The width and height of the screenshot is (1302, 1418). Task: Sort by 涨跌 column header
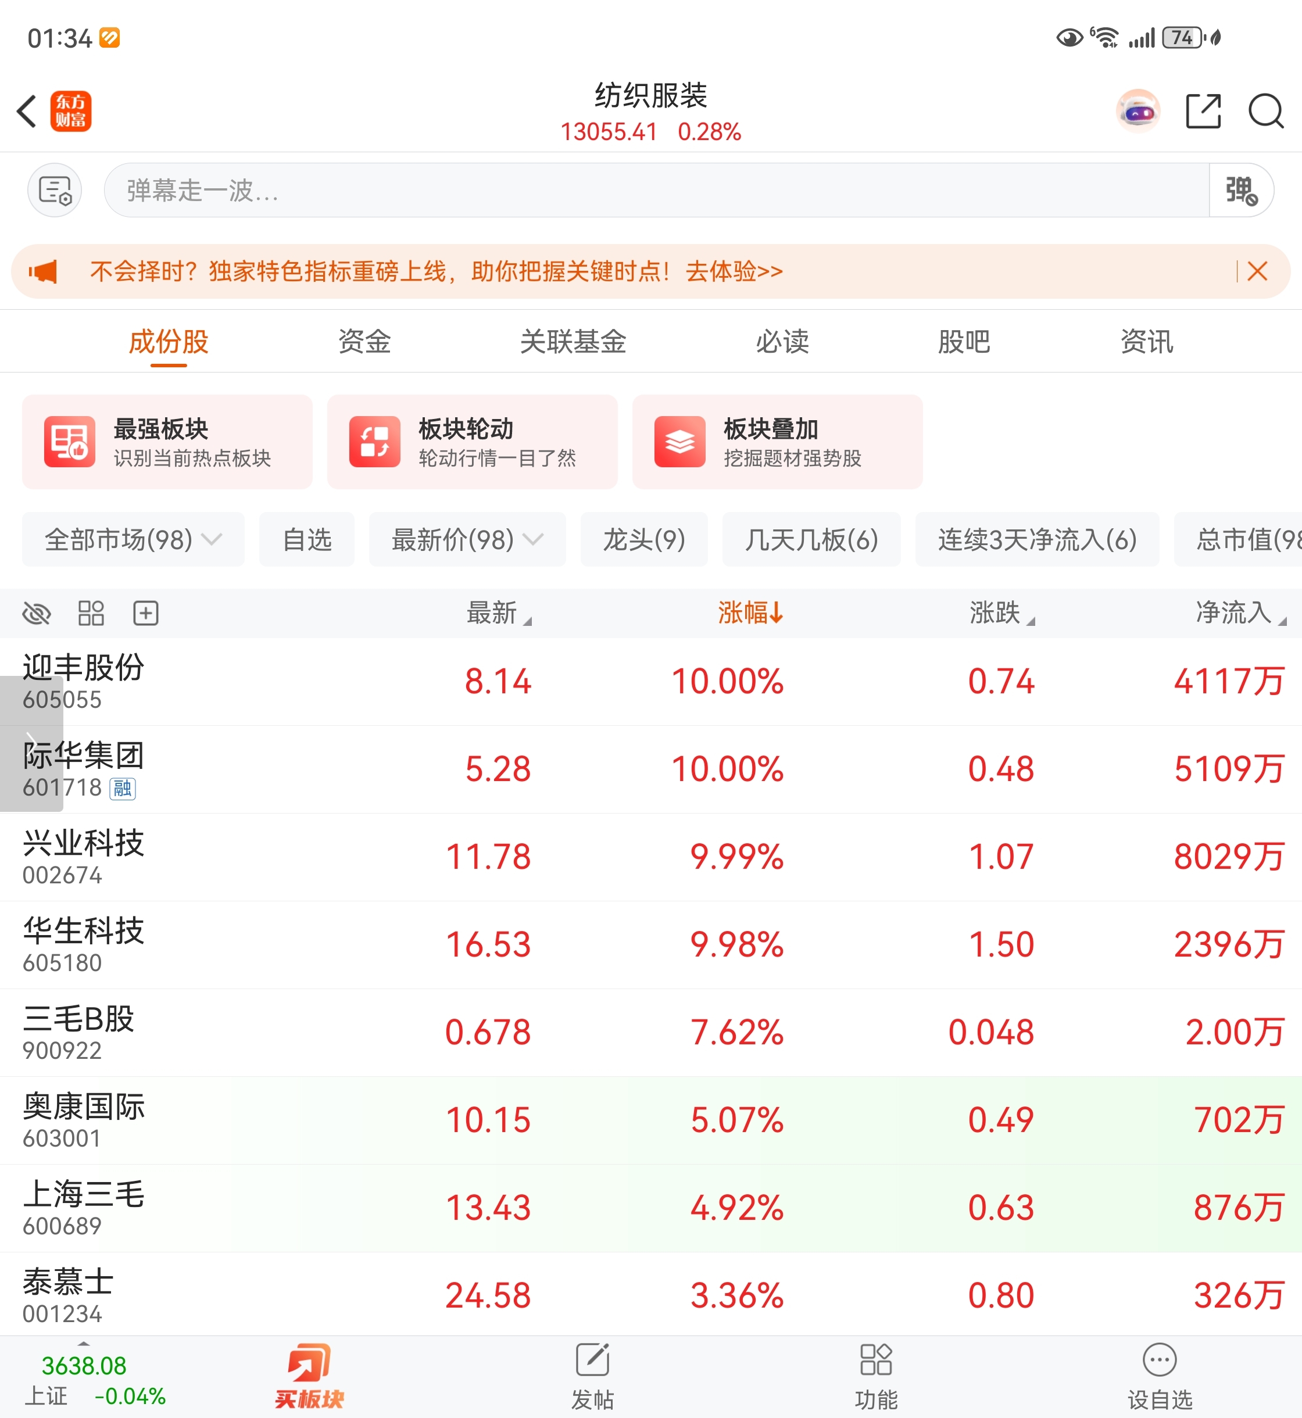(x=1002, y=613)
